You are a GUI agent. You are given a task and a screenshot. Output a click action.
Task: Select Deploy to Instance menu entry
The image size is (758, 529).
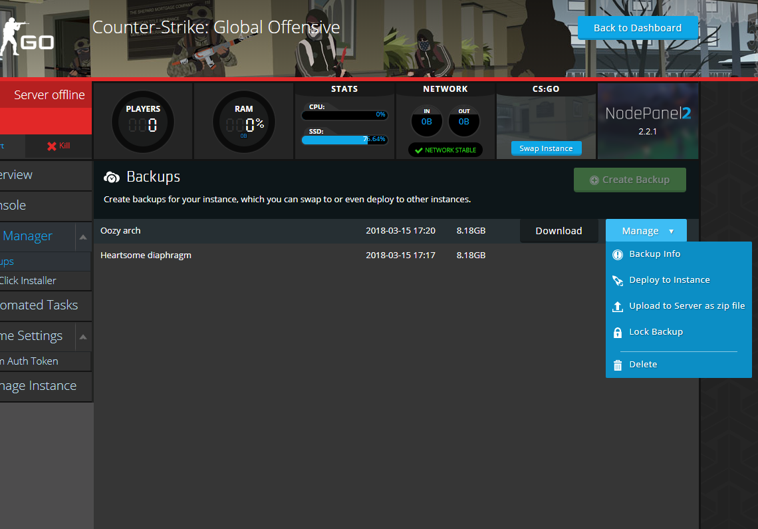coord(669,280)
